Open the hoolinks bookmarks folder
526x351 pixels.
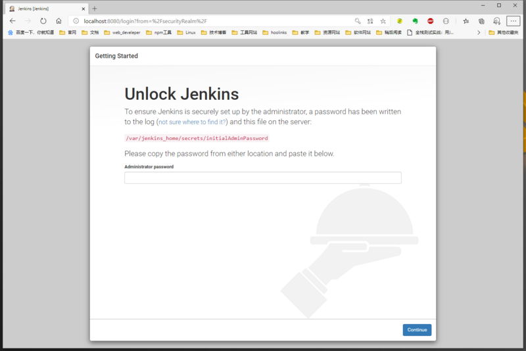275,32
